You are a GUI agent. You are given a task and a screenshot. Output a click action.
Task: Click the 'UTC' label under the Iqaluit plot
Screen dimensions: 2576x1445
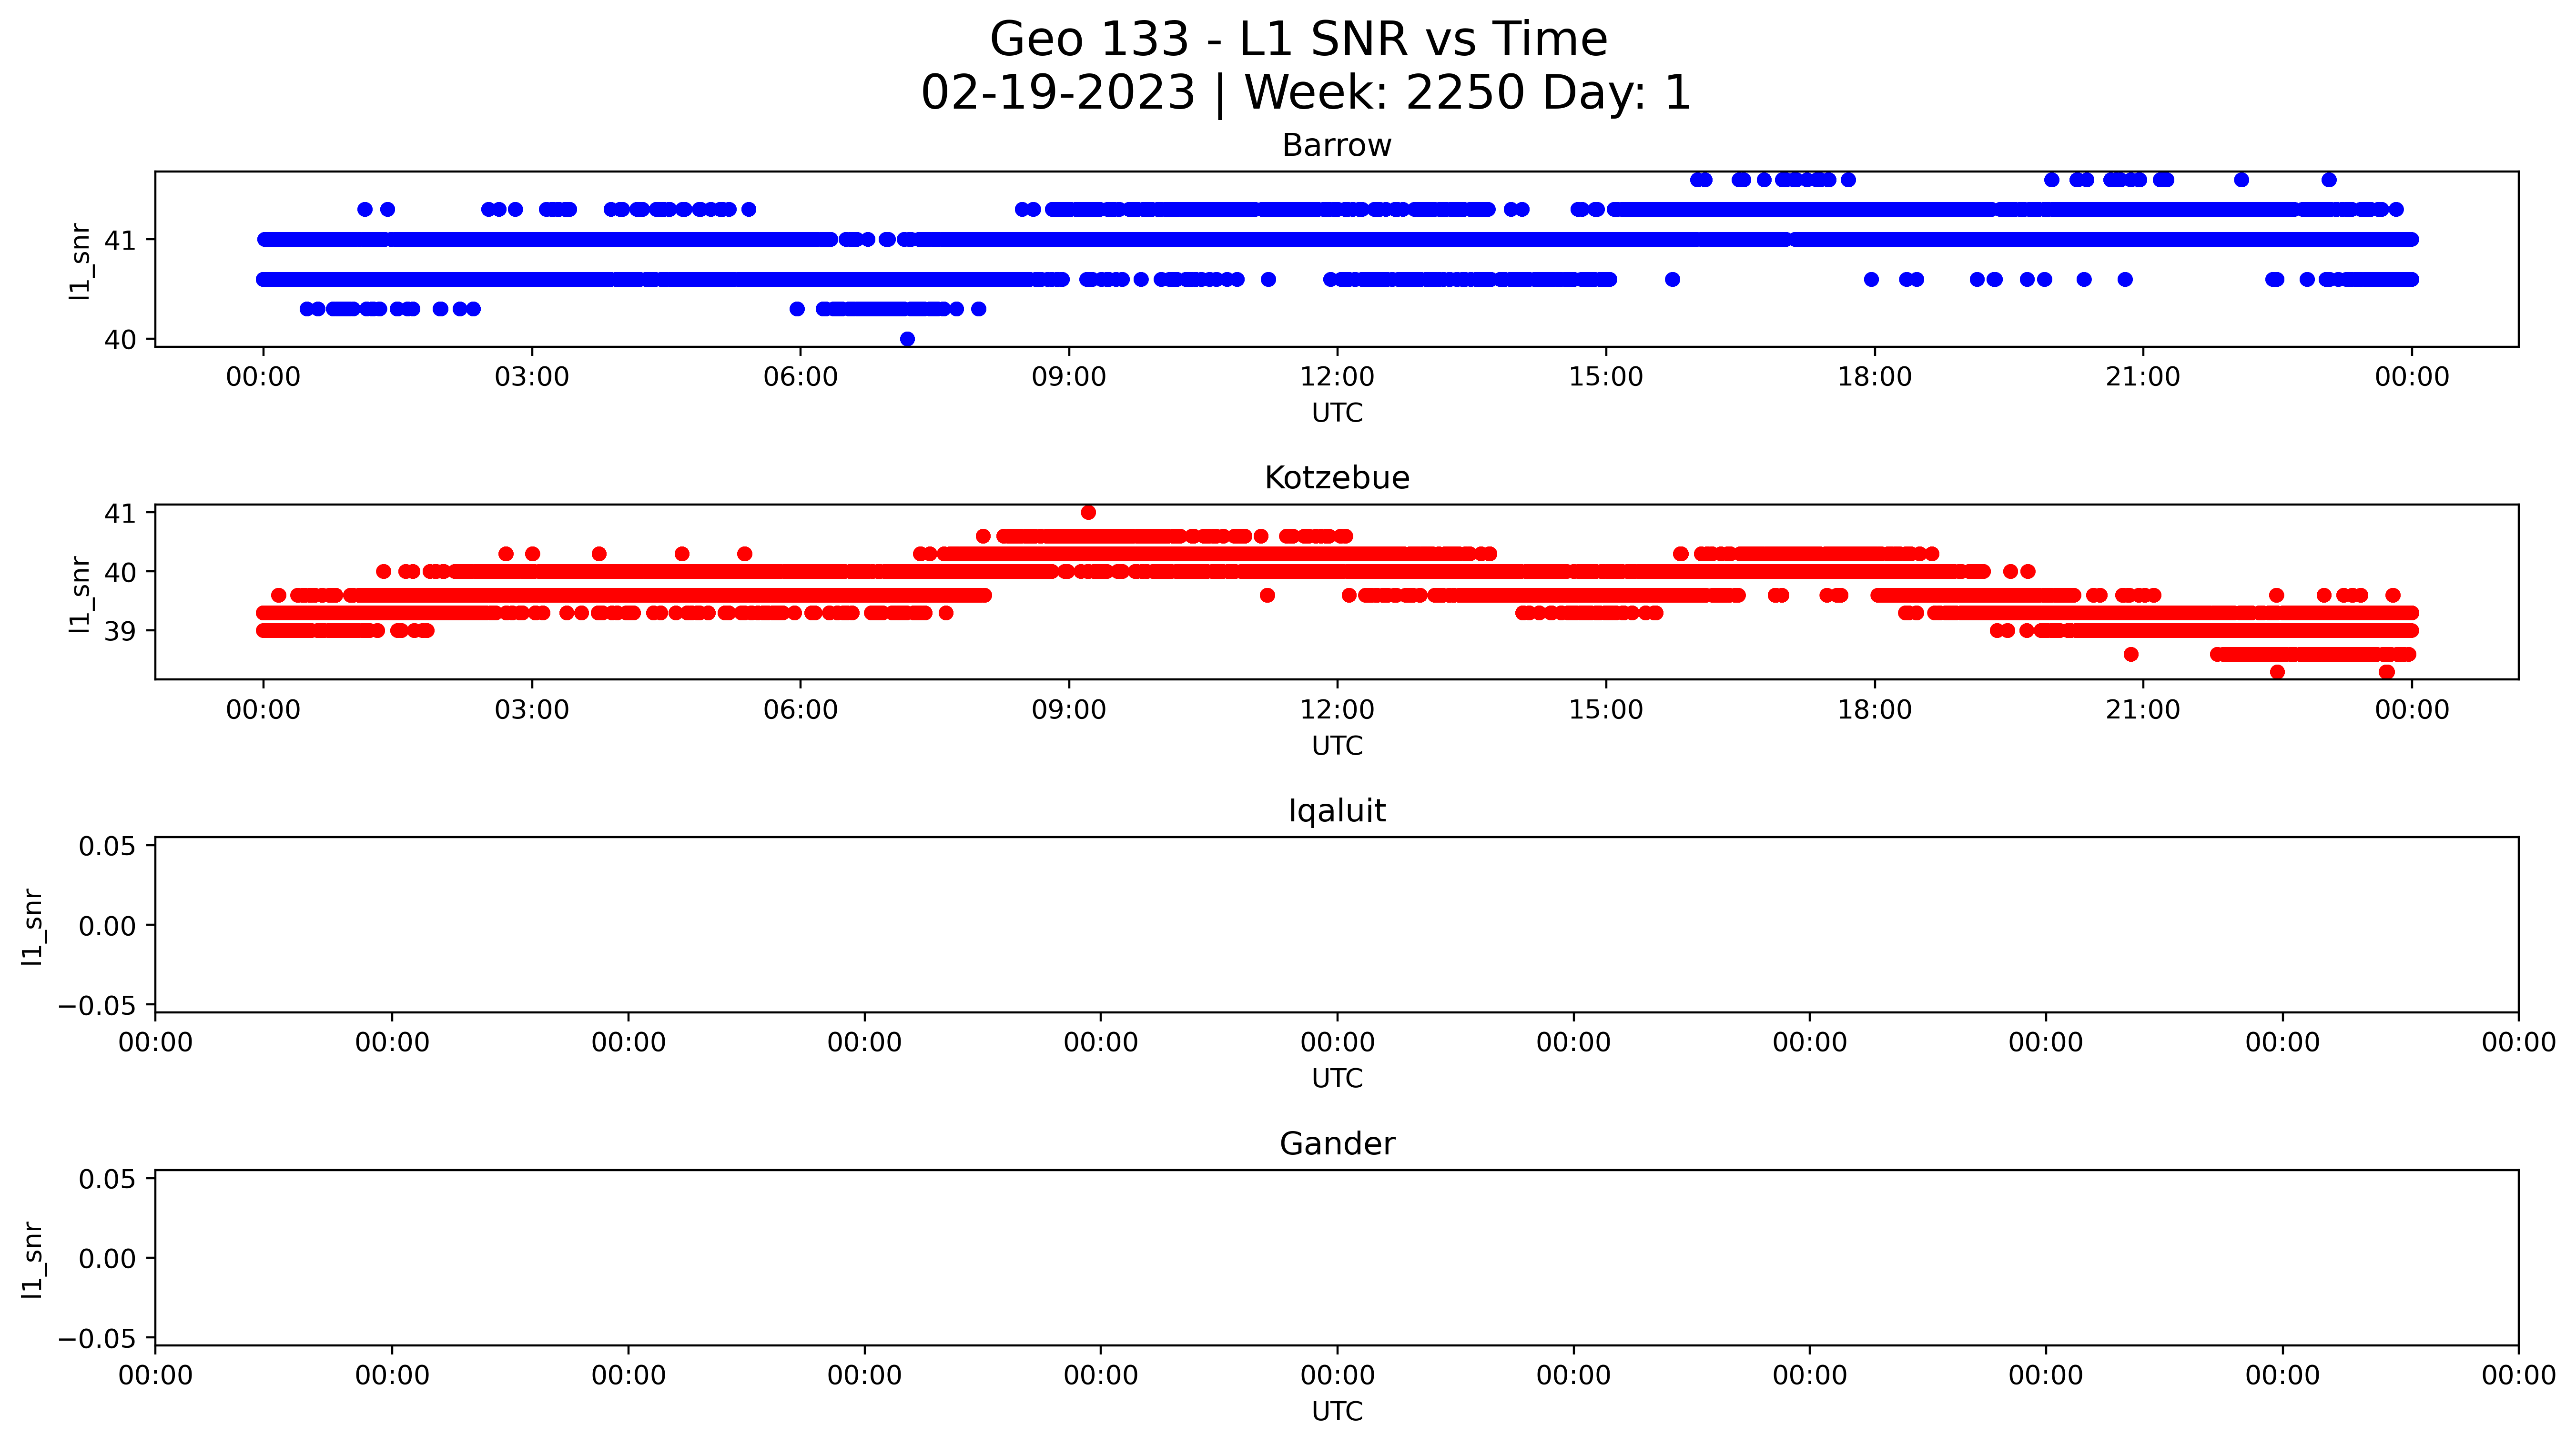(x=1337, y=1079)
